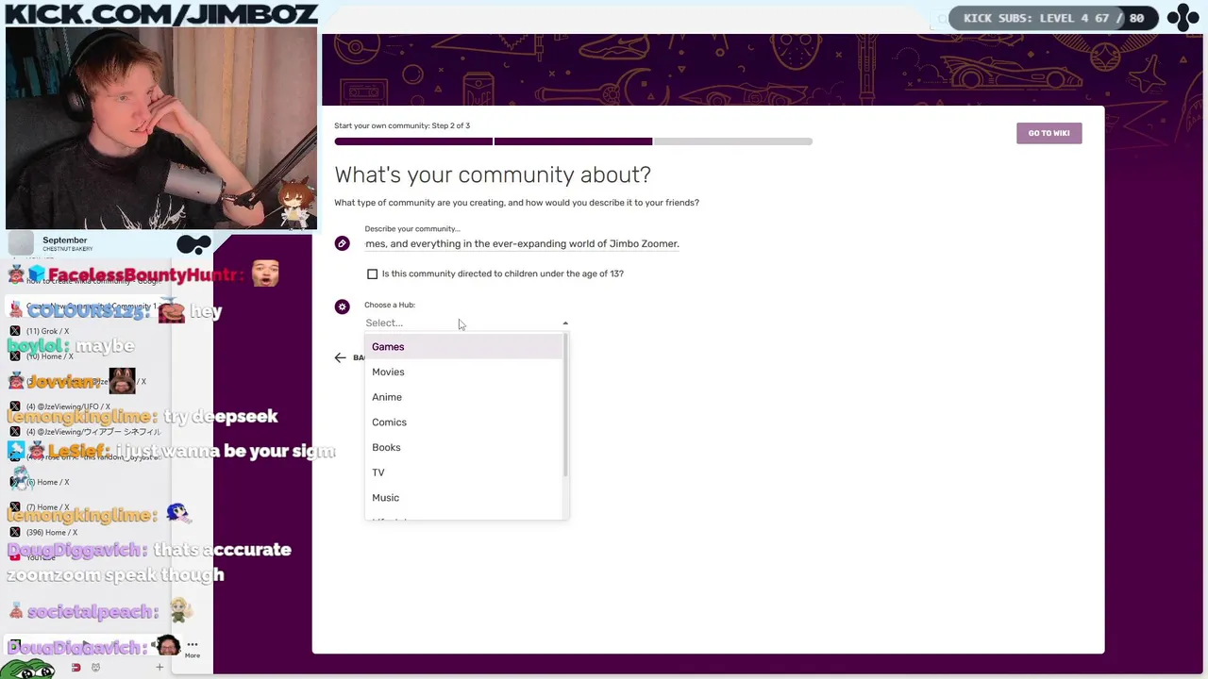
Task: Choose Movies in the hub dropdown
Action: point(463,372)
